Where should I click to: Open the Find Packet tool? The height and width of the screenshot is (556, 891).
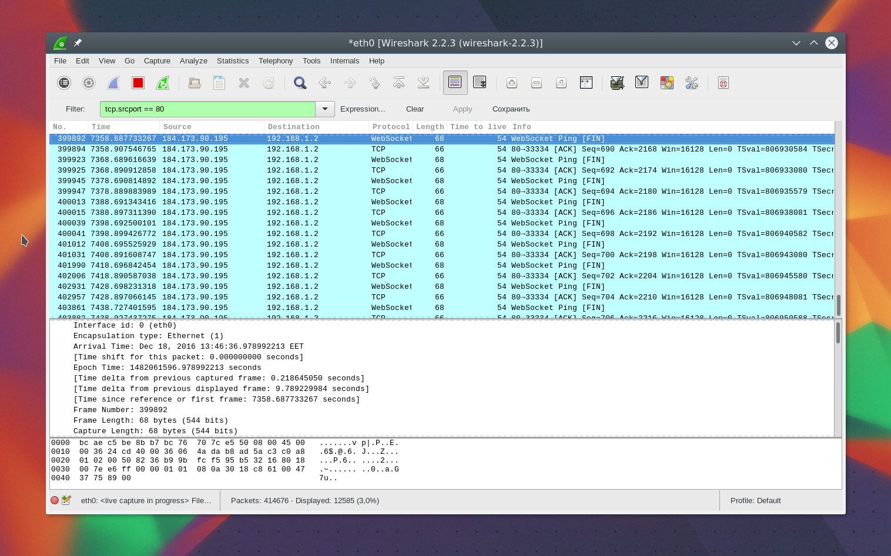tap(300, 82)
